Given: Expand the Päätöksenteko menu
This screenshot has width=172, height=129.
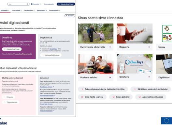Looking at the screenshot, I should [x=29, y=10].
